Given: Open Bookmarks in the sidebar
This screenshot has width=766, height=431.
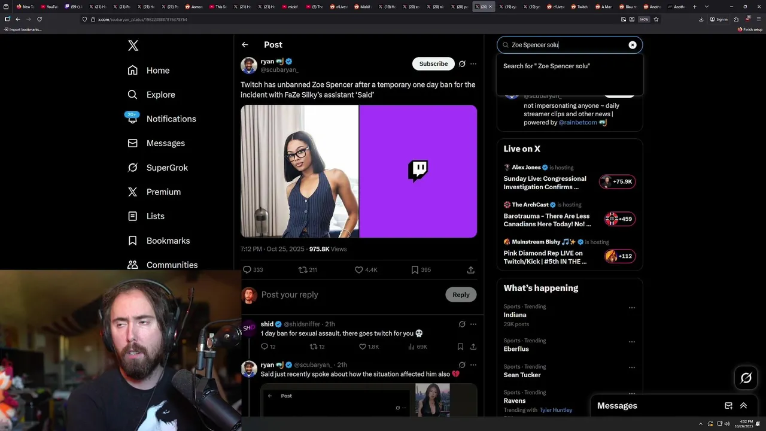Looking at the screenshot, I should click(159, 241).
